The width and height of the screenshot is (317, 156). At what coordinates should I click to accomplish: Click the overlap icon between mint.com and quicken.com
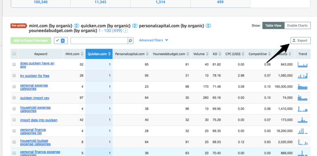coord(76,26)
